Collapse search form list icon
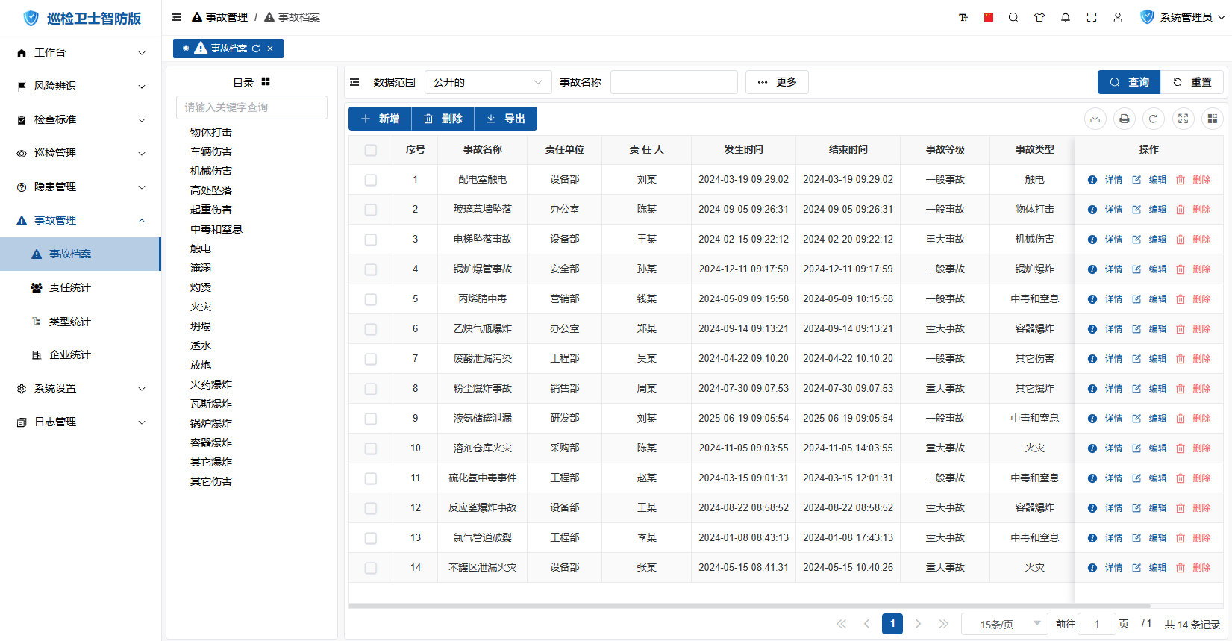Viewport: 1232px width, 641px height. [355, 82]
